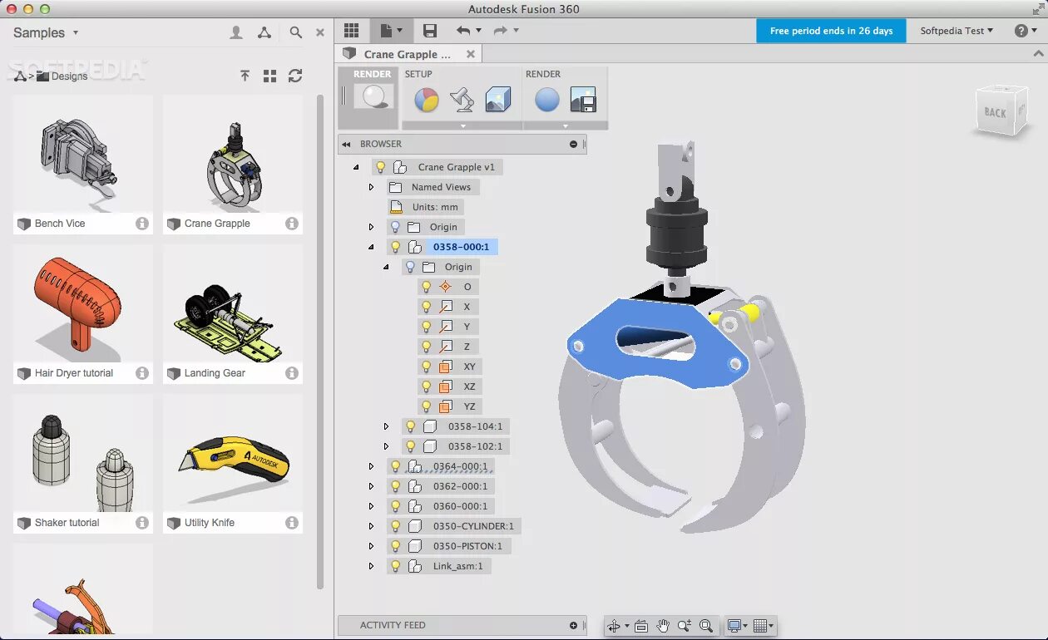Viewport: 1048px width, 640px height.
Task: Click Capture Image save icon
Action: (x=583, y=100)
